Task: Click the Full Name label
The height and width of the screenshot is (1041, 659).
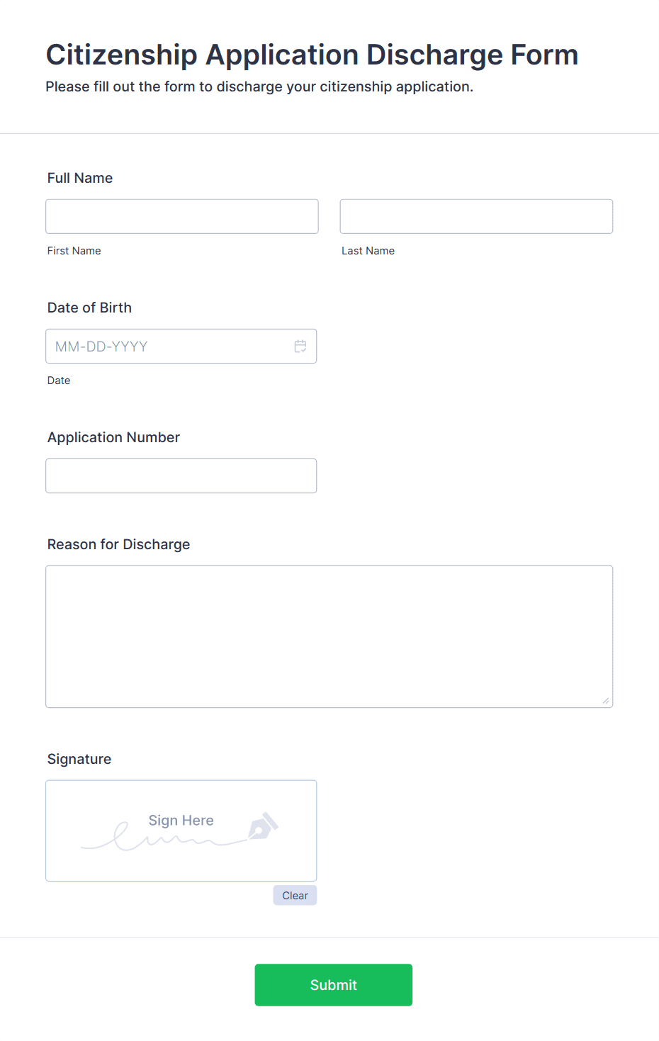Action: point(80,178)
